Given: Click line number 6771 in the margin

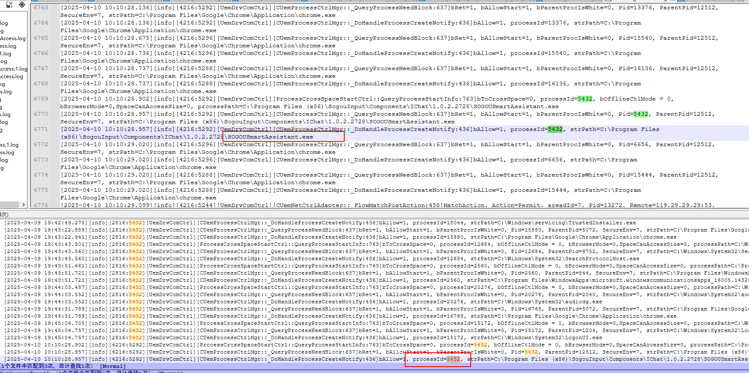Looking at the screenshot, I should pyautogui.click(x=41, y=129).
